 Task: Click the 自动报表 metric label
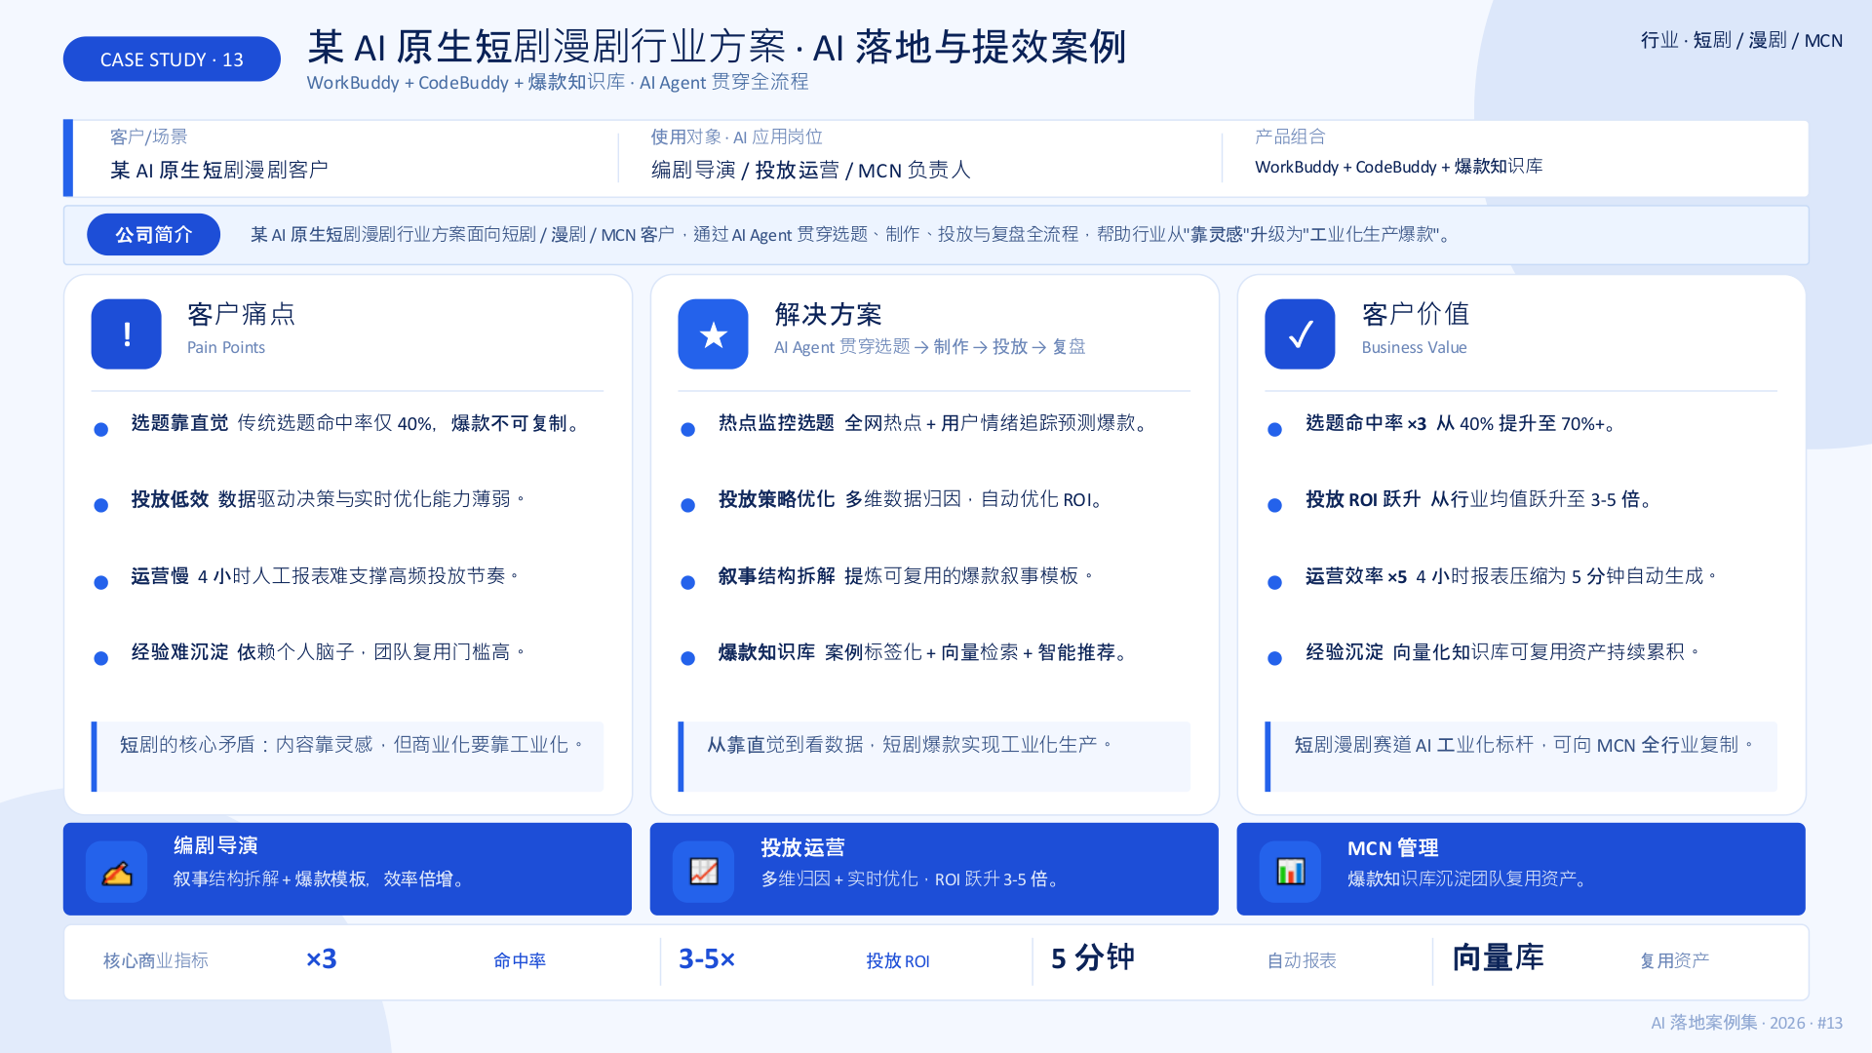tap(1302, 961)
